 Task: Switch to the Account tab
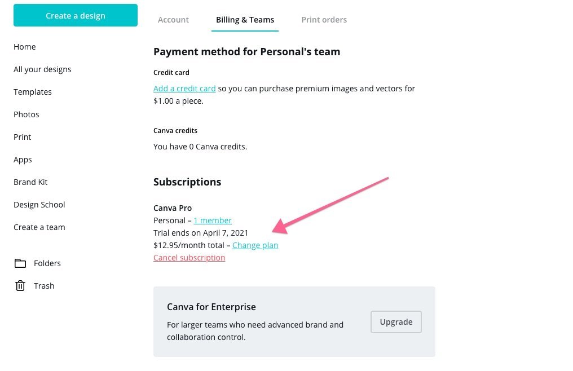tap(173, 20)
